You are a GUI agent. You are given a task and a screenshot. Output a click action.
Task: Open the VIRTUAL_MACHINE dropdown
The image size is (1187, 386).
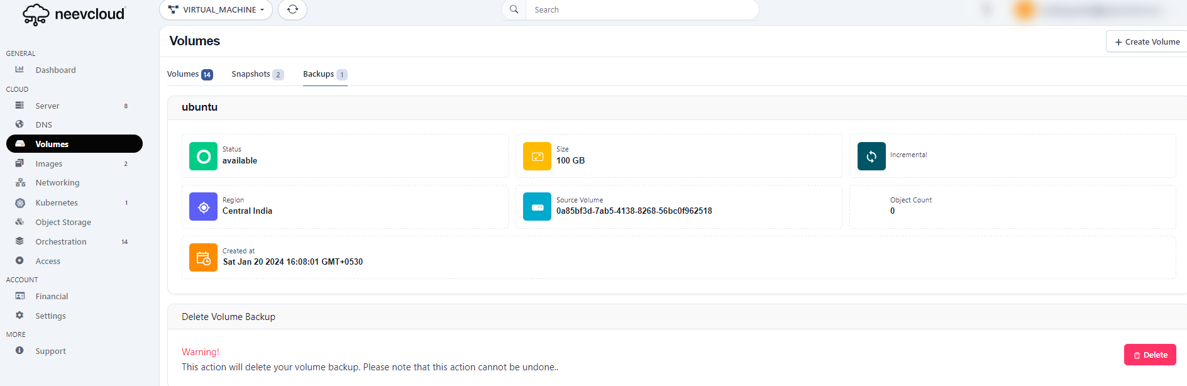coord(216,9)
